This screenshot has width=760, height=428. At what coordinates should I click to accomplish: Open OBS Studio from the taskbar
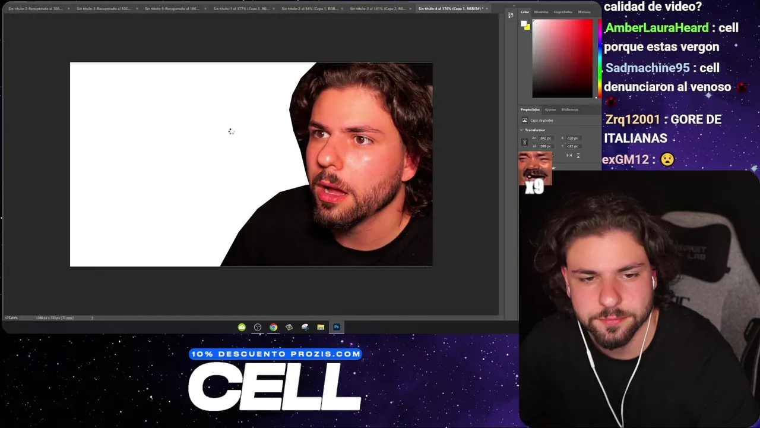coord(258,327)
